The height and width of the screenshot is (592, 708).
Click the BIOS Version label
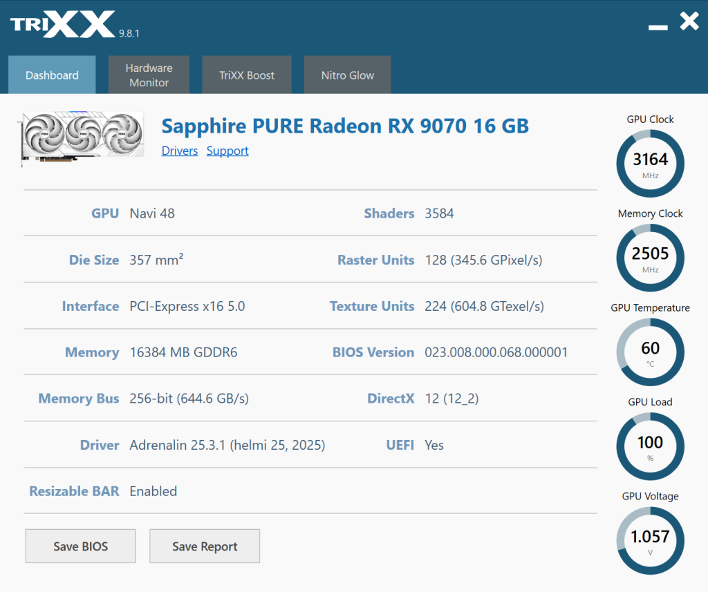(373, 352)
